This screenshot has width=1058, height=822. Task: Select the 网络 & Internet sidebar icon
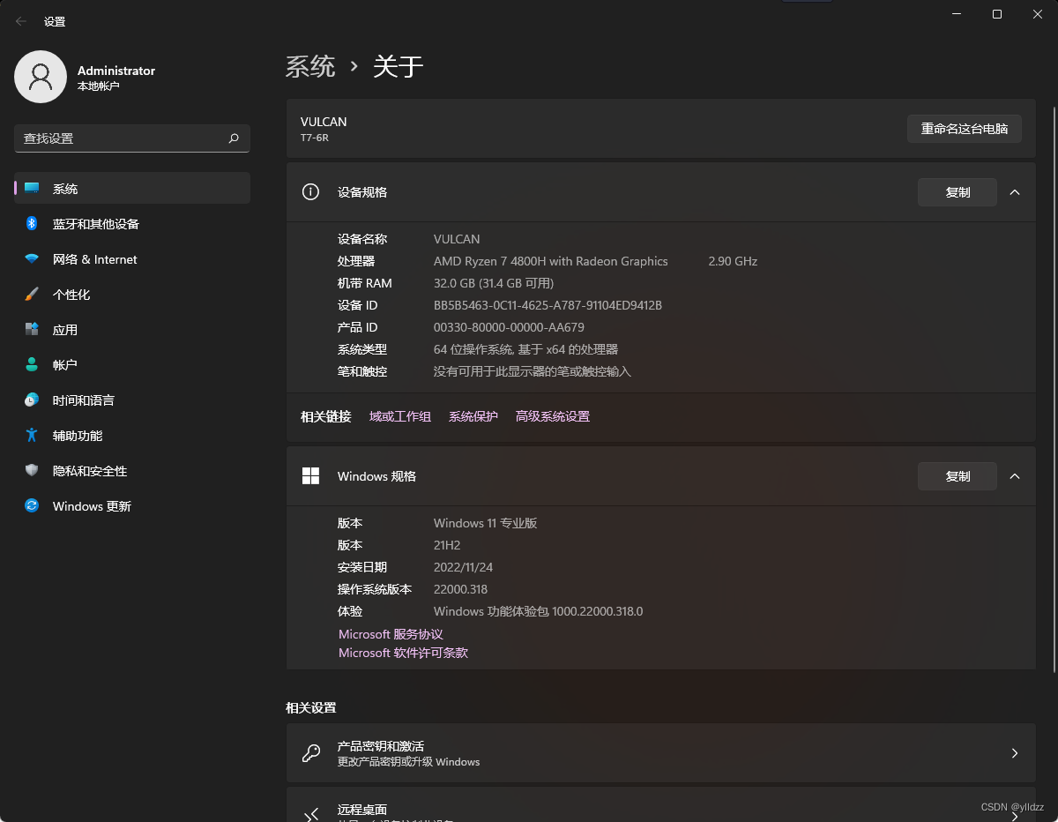tap(32, 259)
